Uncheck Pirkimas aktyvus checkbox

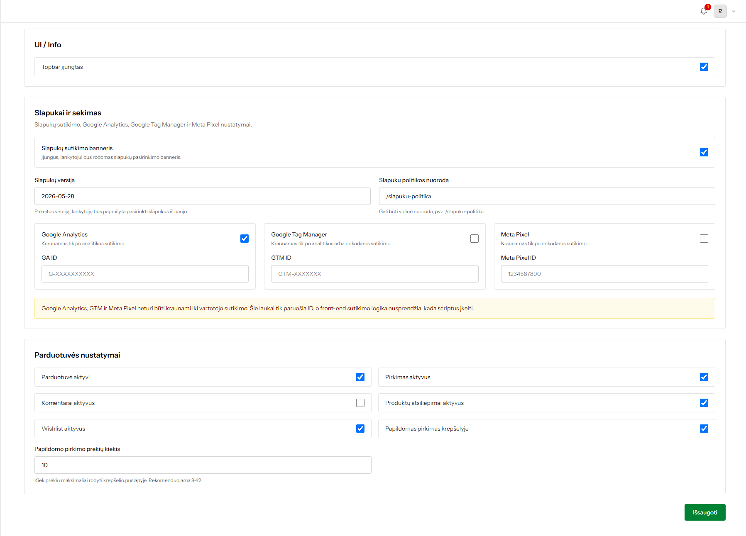(x=704, y=377)
